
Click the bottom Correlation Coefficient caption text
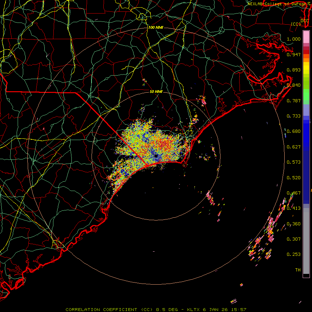point(156,310)
